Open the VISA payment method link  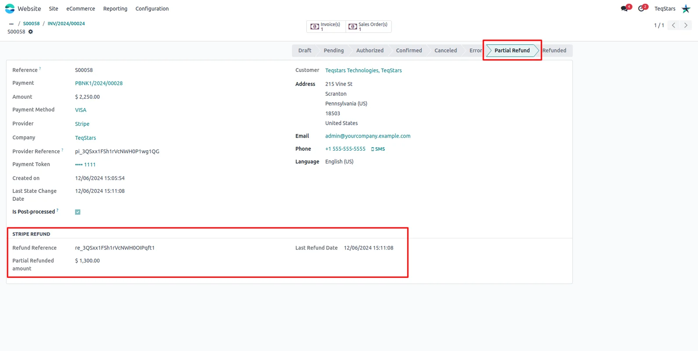pyautogui.click(x=81, y=110)
